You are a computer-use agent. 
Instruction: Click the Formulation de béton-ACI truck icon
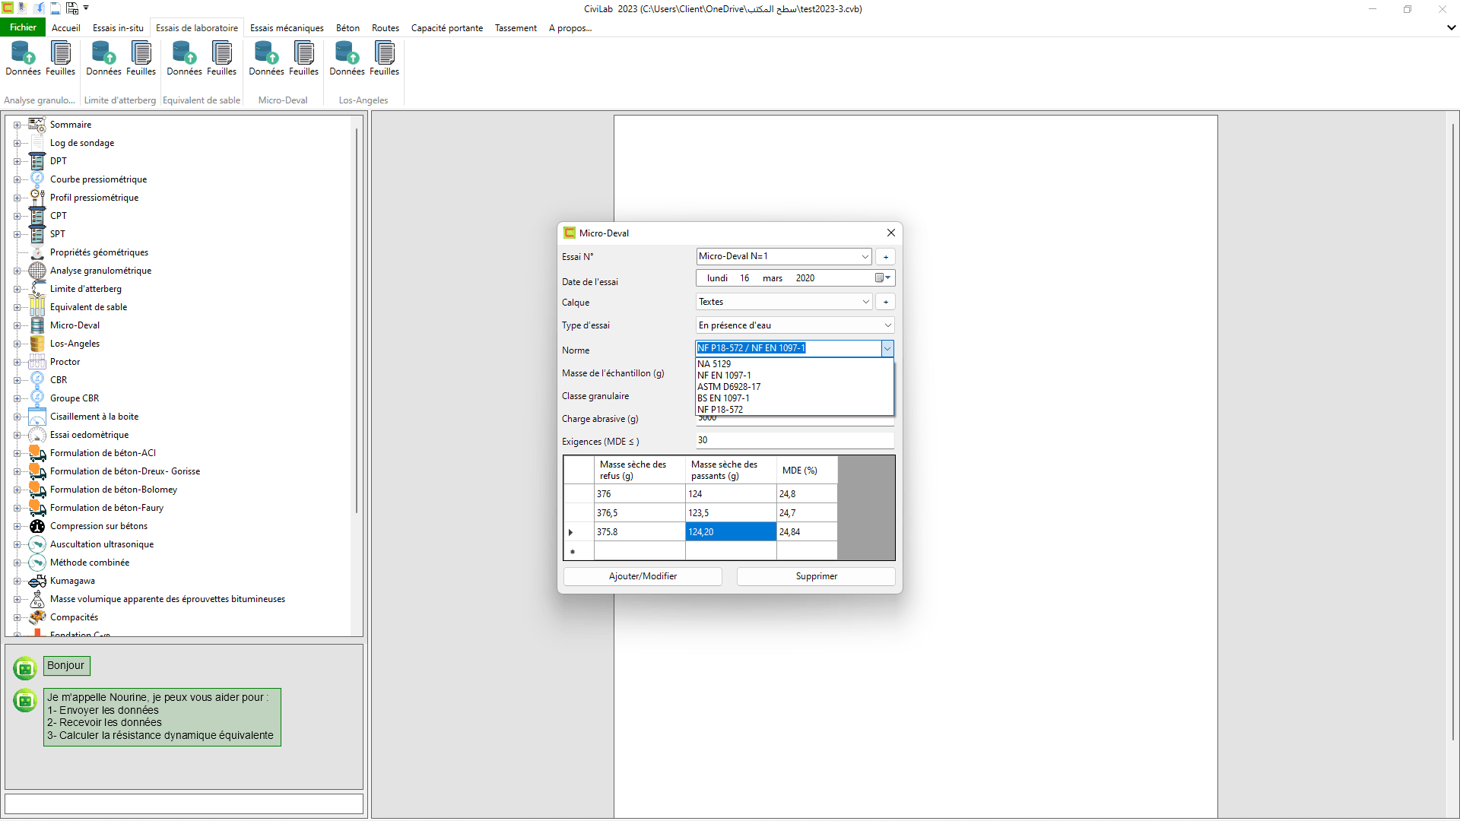37,453
